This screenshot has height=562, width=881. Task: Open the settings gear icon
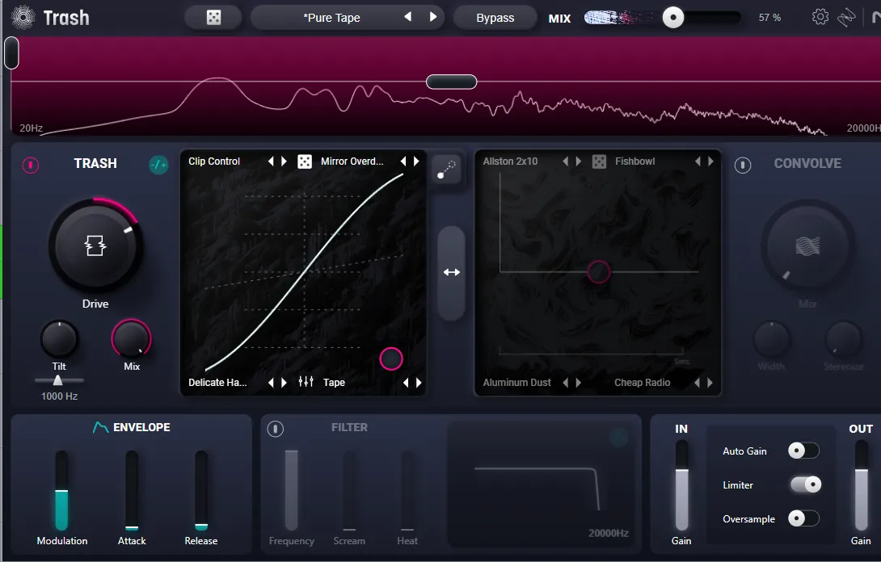click(820, 17)
